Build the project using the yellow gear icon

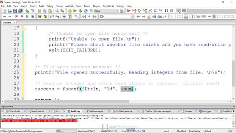70,11
